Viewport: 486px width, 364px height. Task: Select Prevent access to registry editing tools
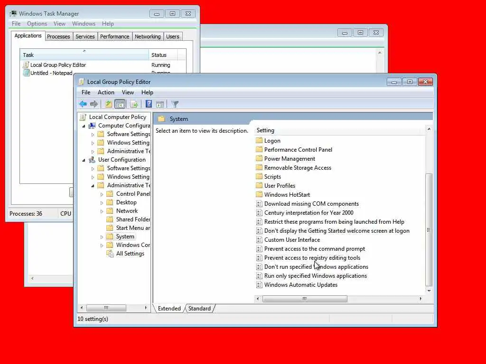click(312, 257)
